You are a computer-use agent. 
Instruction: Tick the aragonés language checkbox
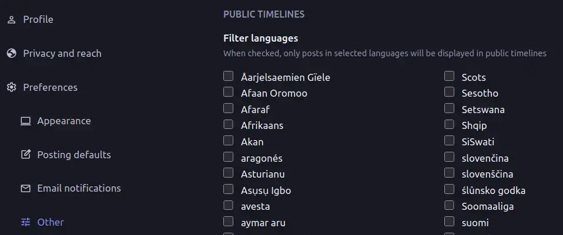[228, 157]
